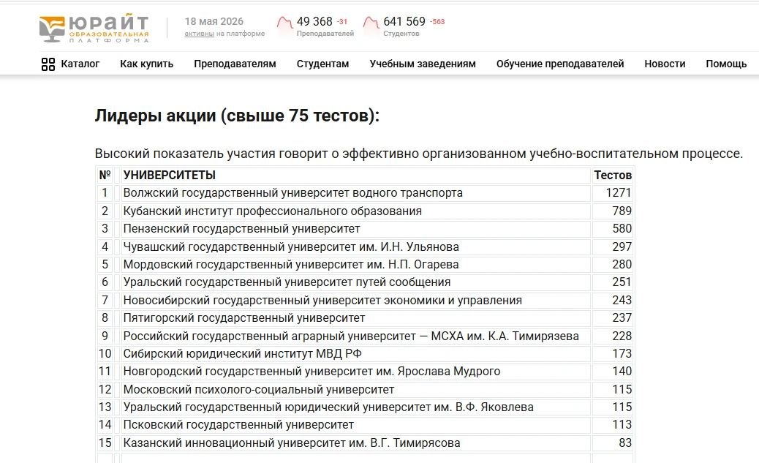Click the test count 280

click(x=622, y=265)
